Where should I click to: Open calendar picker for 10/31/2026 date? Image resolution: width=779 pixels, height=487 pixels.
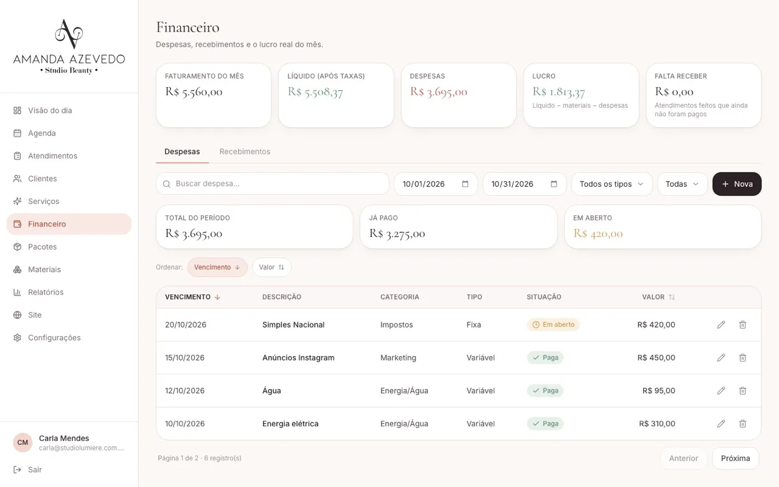pos(554,184)
